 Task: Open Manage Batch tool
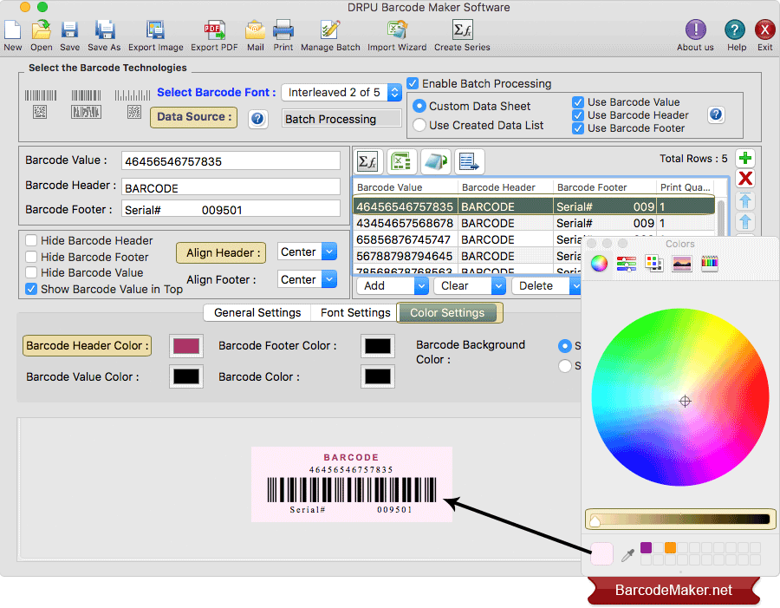(x=330, y=36)
